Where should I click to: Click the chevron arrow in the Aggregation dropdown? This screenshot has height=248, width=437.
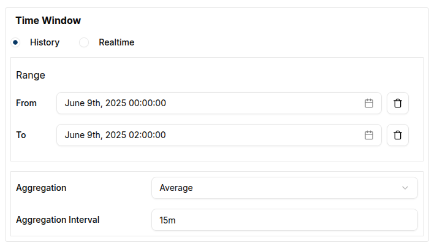click(405, 188)
